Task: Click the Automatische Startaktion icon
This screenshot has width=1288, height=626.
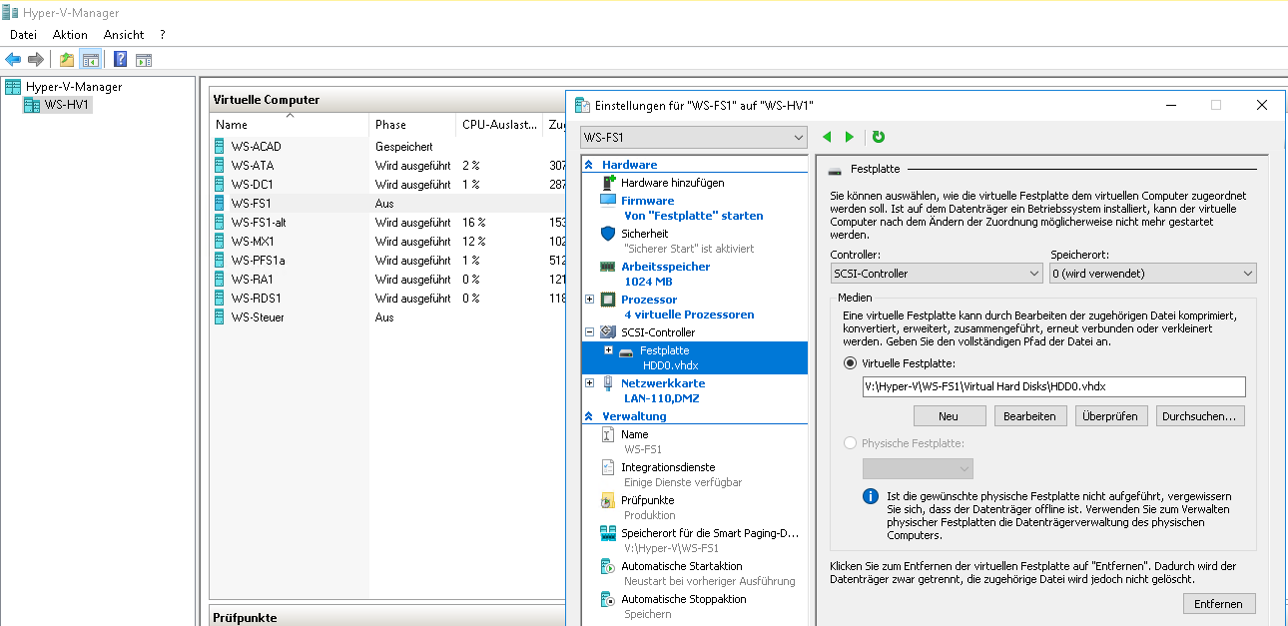Action: pos(608,566)
